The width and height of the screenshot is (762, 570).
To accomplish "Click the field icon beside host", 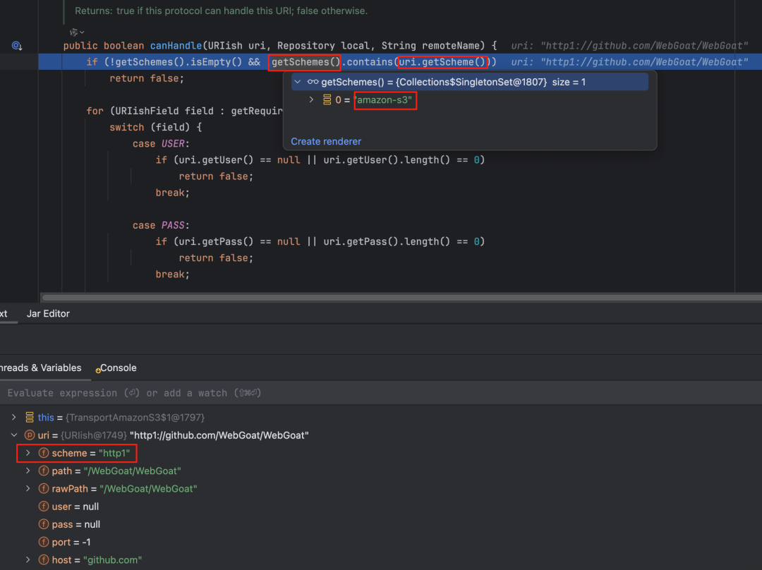I will (44, 560).
